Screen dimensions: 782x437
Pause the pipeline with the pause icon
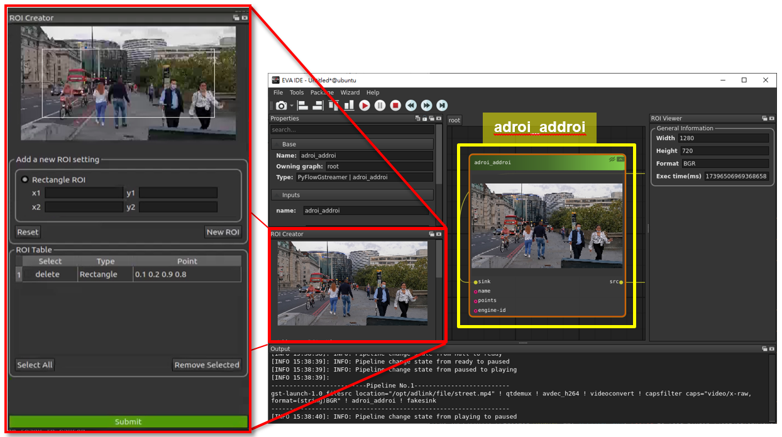tap(380, 106)
